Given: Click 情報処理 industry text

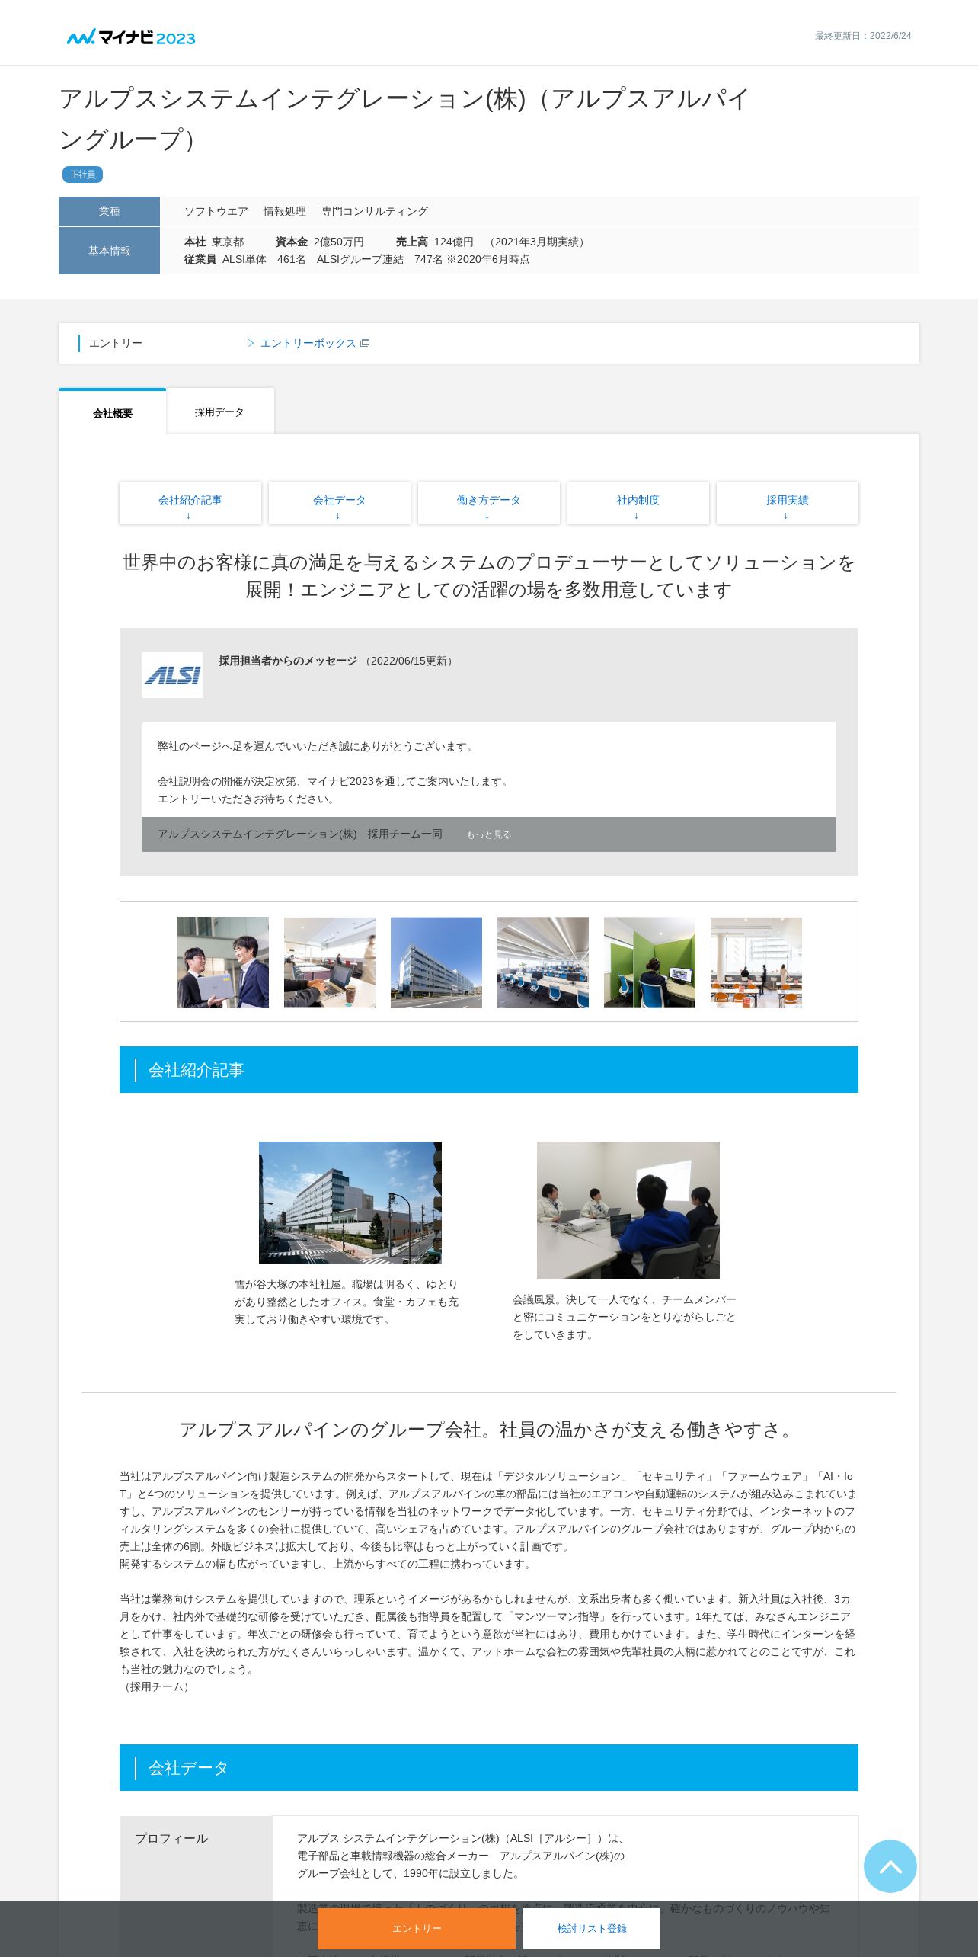Looking at the screenshot, I should 285,211.
